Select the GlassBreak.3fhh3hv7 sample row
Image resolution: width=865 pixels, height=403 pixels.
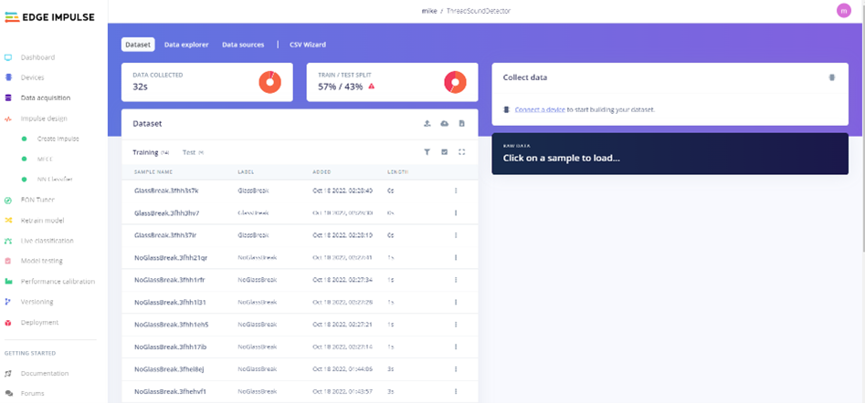coord(166,212)
